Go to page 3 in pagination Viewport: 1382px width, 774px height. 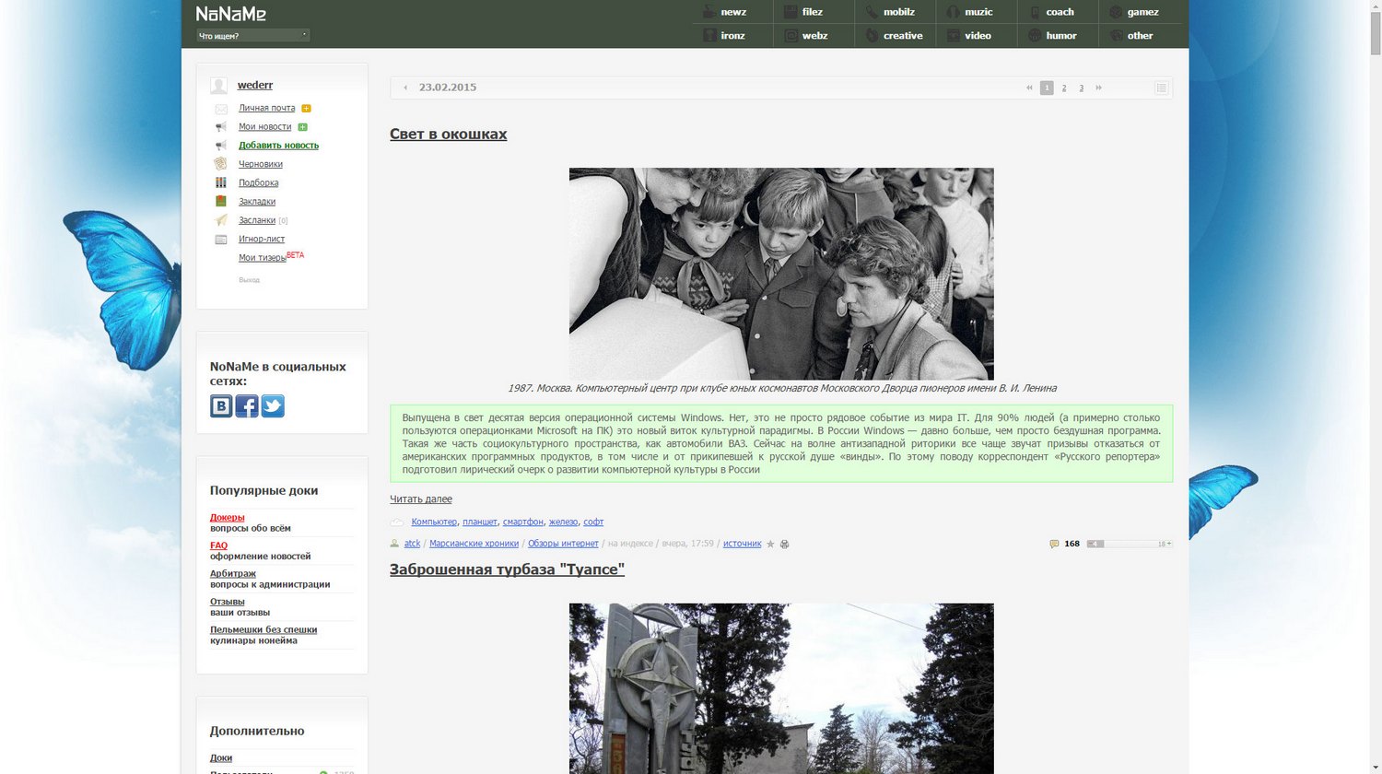[x=1082, y=88]
